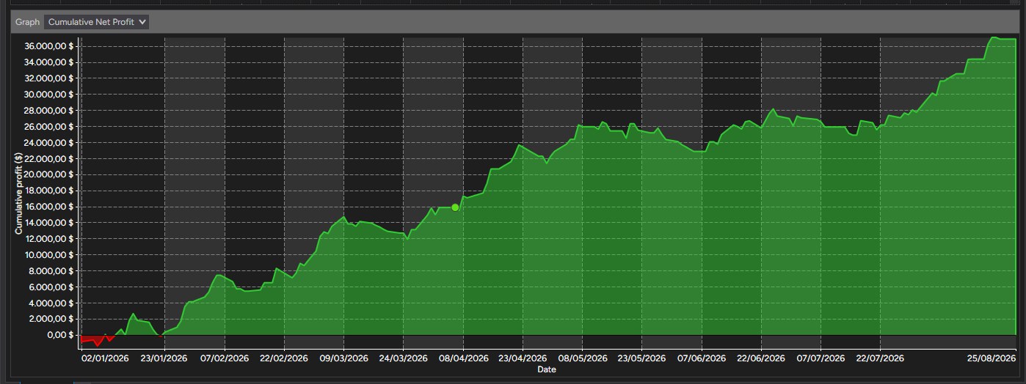Image resolution: width=1026 pixels, height=384 pixels.
Task: Open the Cumulative Net Profit graph dropdown
Action: [96, 22]
